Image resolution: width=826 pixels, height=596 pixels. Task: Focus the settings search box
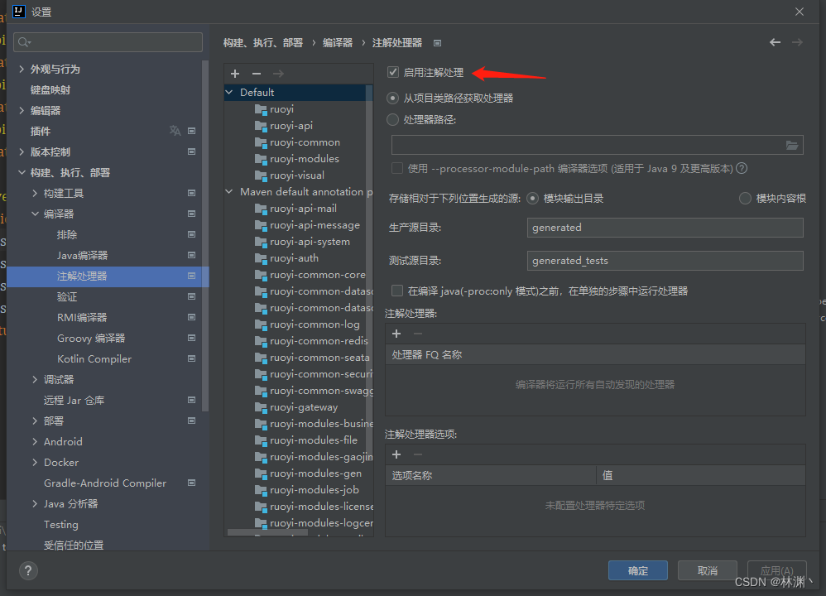tap(108, 42)
